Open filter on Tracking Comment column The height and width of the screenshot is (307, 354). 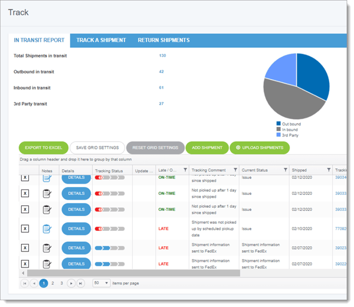pos(235,170)
